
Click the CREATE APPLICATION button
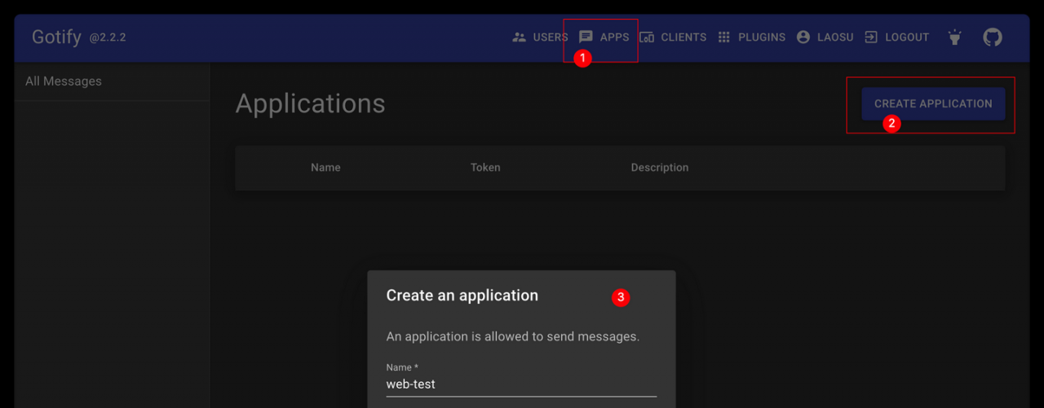click(x=933, y=103)
